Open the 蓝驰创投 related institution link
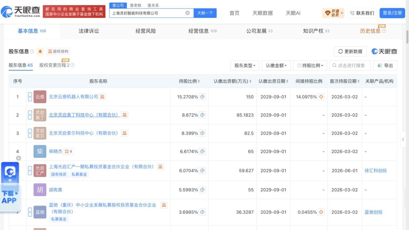This screenshot has height=230, width=409. coord(374,212)
